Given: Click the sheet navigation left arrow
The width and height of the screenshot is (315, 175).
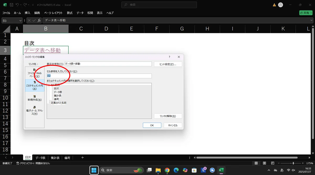Looking at the screenshot, I should pyautogui.click(x=6, y=158).
